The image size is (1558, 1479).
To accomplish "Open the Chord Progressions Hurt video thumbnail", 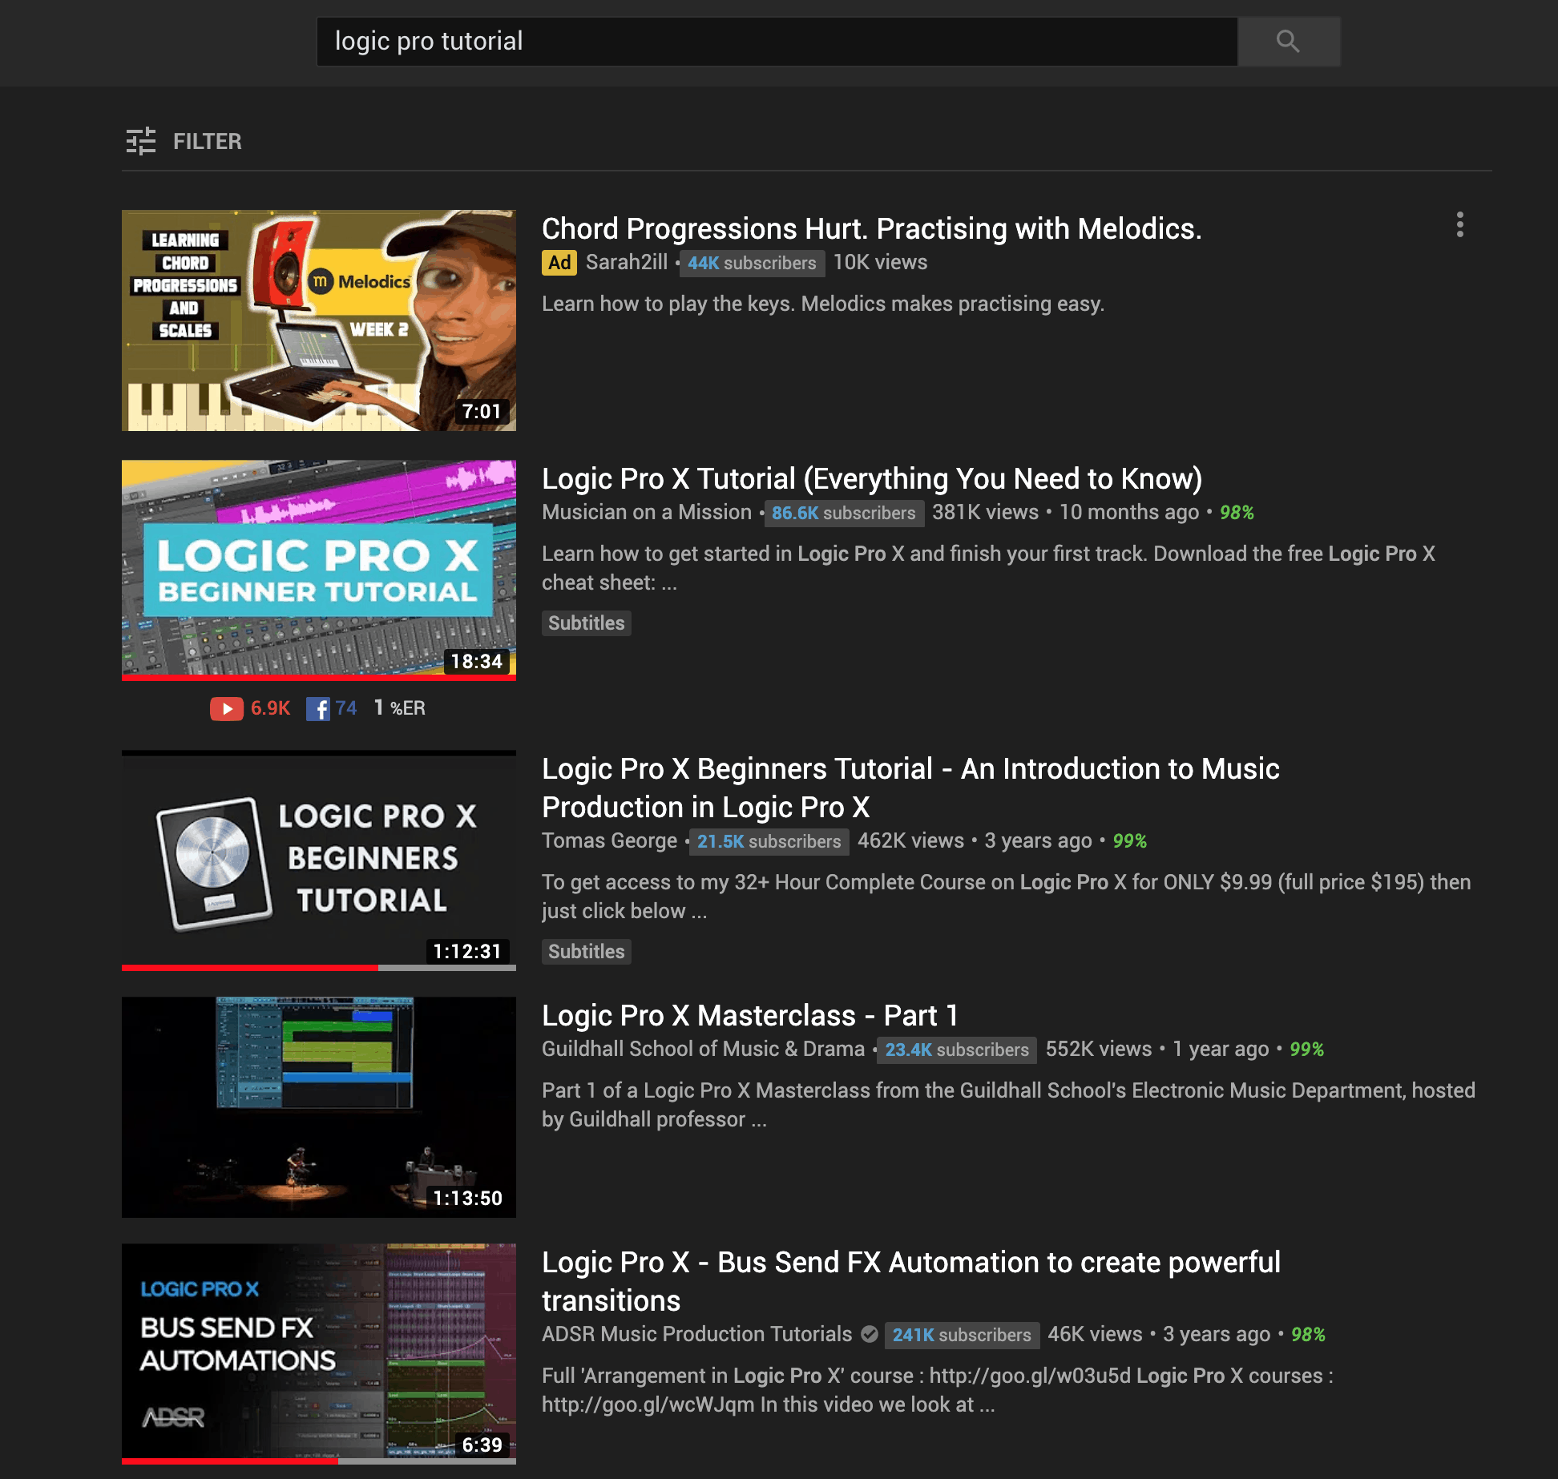I will click(x=319, y=320).
